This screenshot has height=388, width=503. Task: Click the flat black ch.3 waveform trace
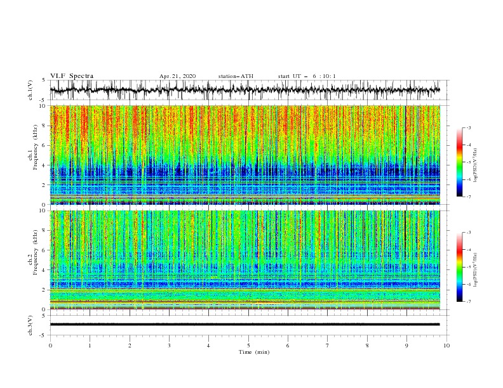[x=245, y=325]
